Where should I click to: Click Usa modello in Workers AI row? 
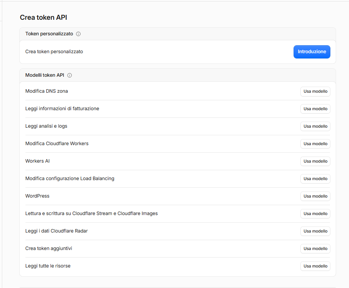click(x=315, y=161)
